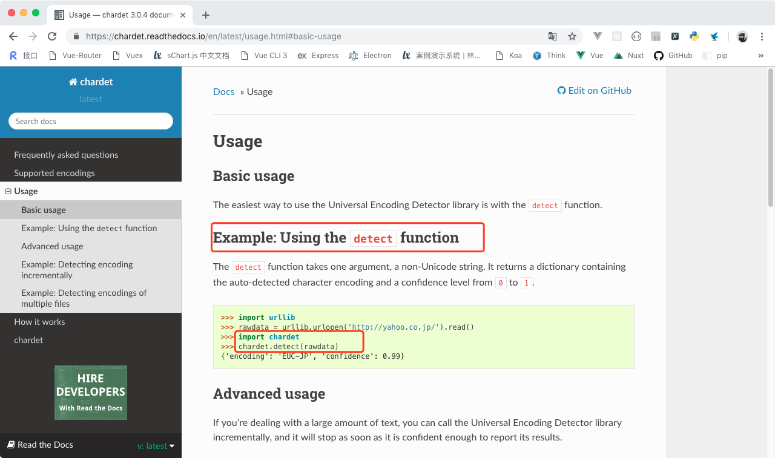Image resolution: width=775 pixels, height=458 pixels.
Task: Open Chrome's three-dot menu
Action: (x=762, y=36)
